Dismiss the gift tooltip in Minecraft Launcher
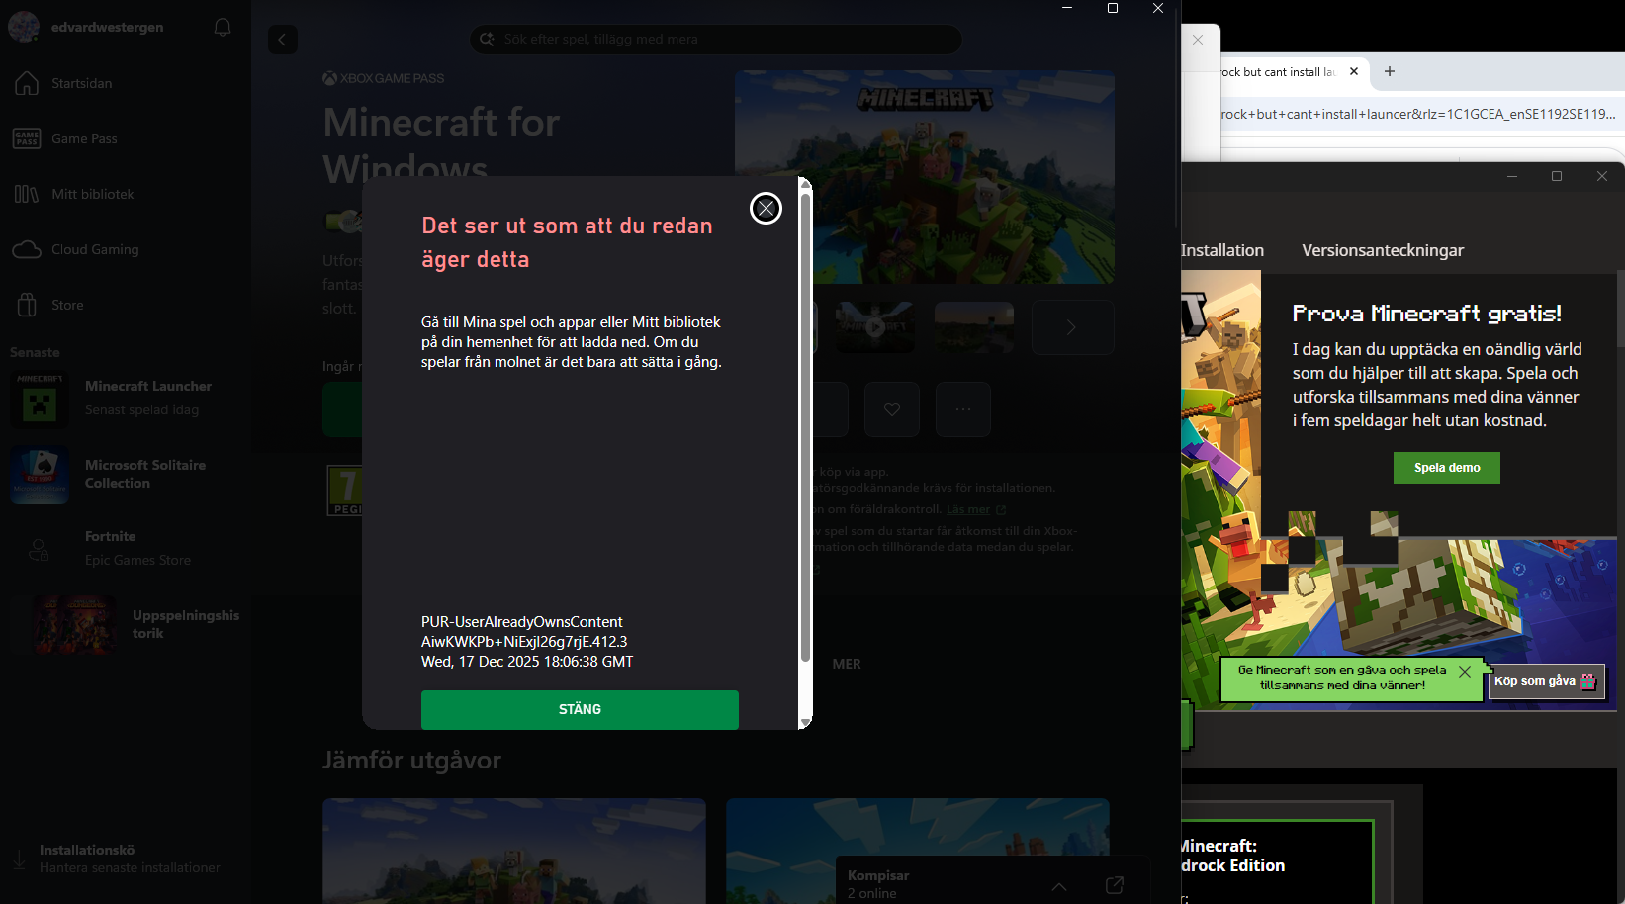The height and width of the screenshot is (904, 1625). click(1465, 672)
